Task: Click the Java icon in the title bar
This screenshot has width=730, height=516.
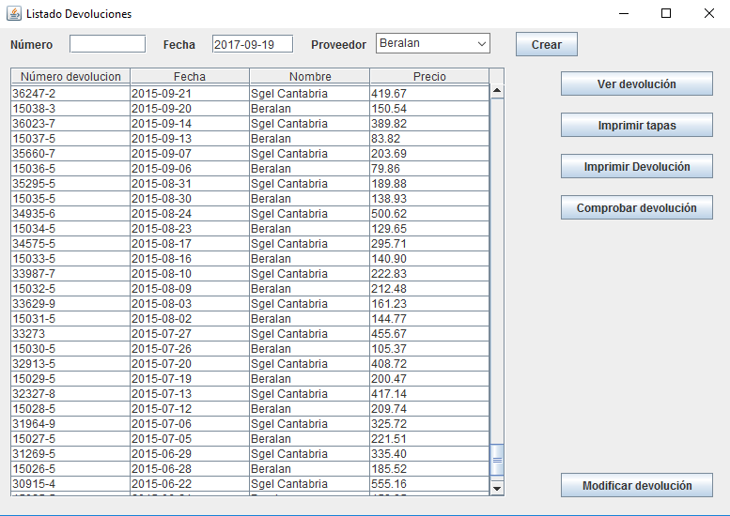Action: [x=13, y=14]
